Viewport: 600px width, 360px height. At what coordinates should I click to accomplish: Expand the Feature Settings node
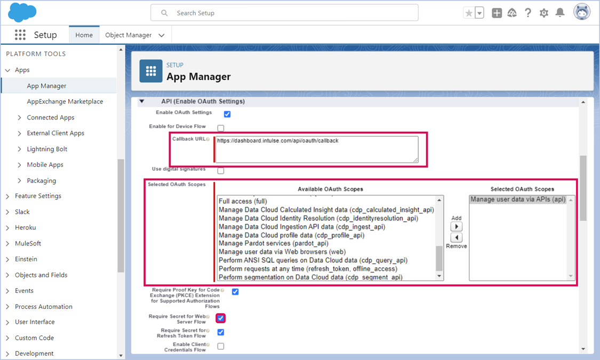[x=7, y=196]
